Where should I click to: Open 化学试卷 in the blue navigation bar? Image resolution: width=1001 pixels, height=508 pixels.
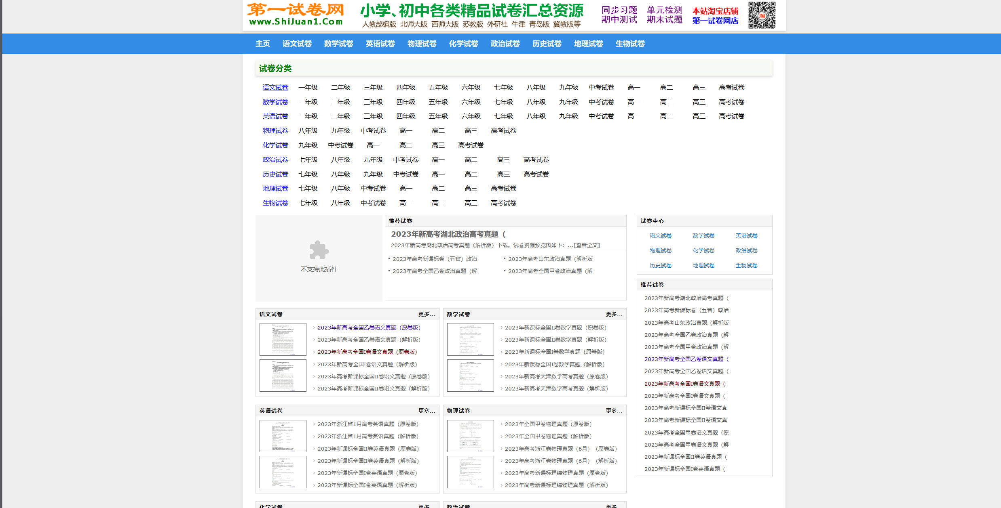(463, 44)
